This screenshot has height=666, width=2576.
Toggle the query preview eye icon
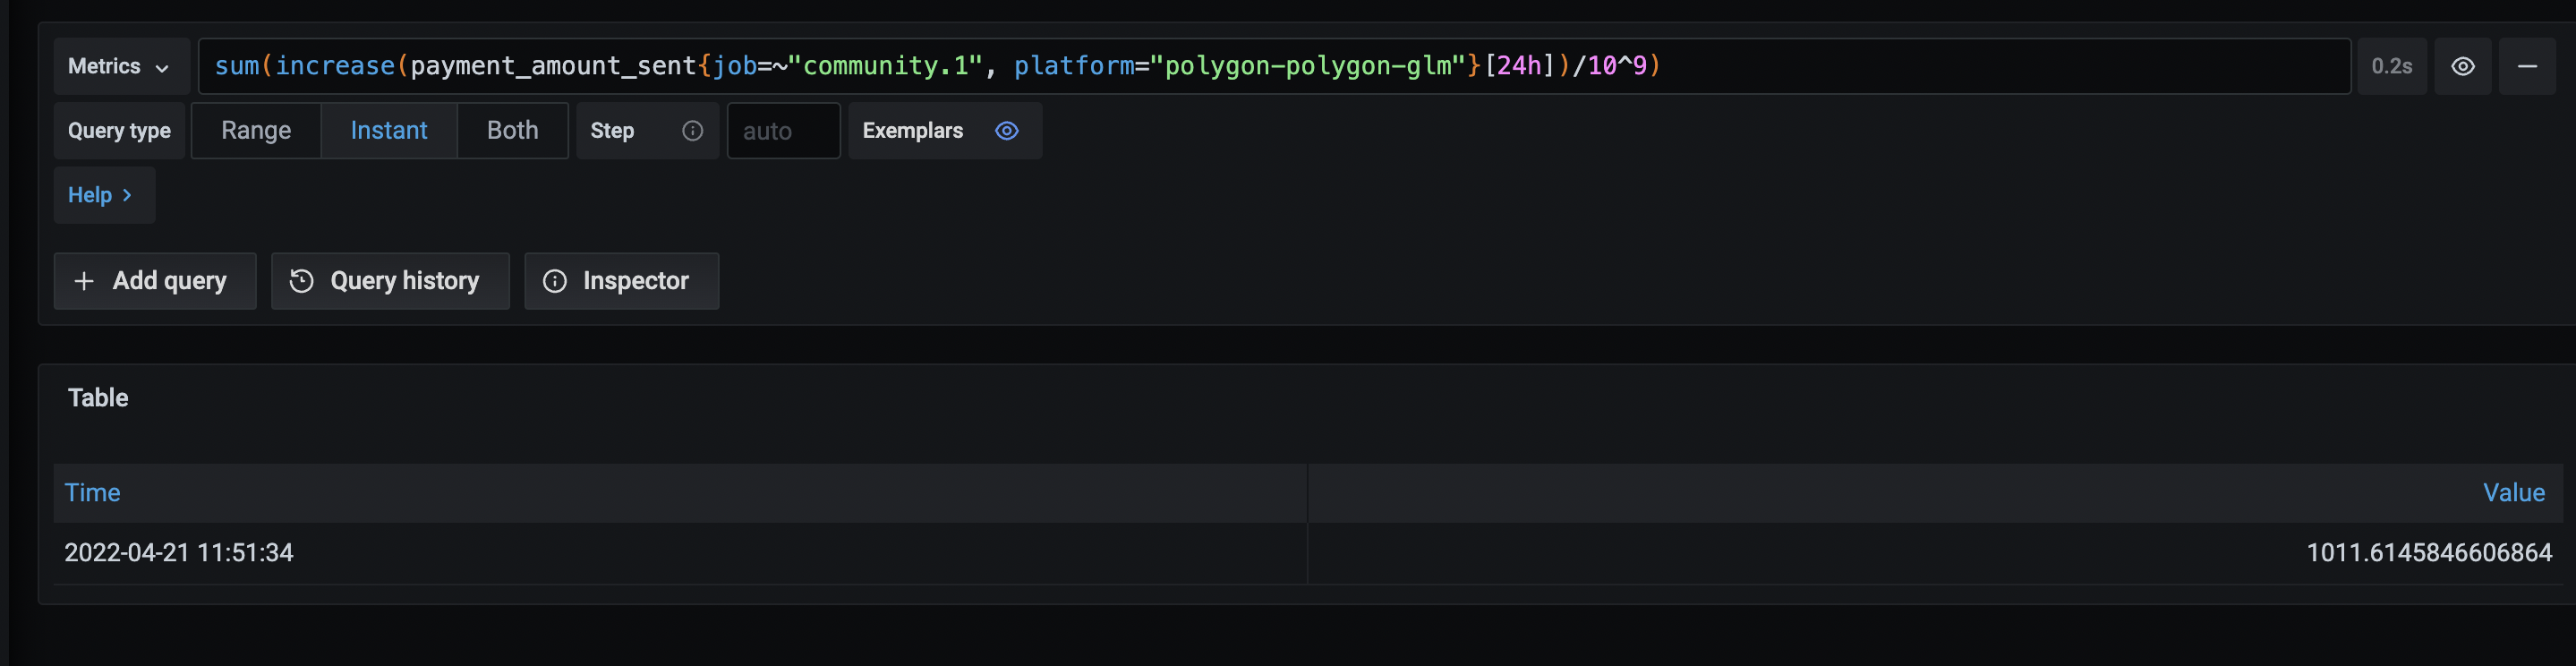[2464, 66]
